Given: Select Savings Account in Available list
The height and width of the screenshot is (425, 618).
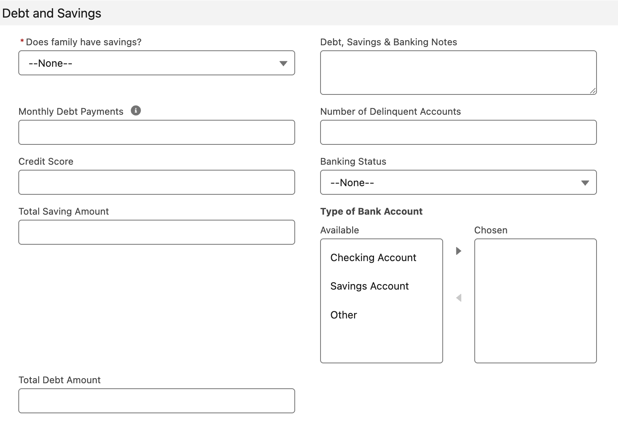Looking at the screenshot, I should pos(369,286).
